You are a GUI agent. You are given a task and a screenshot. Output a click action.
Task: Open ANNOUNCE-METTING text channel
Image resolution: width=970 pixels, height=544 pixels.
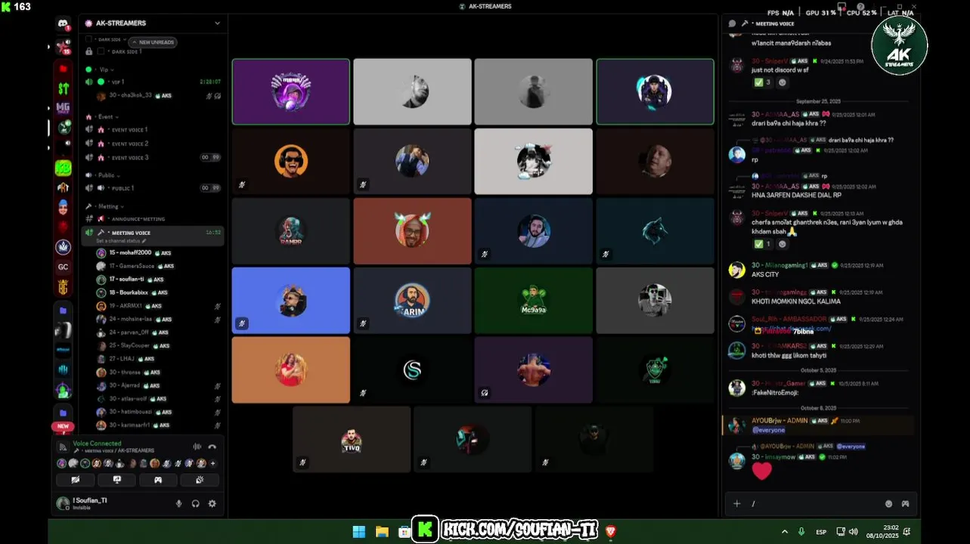(153, 219)
